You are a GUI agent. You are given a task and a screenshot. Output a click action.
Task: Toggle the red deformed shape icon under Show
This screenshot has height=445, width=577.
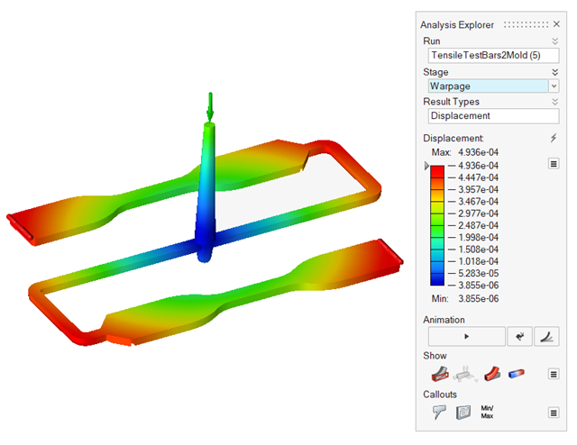(492, 374)
